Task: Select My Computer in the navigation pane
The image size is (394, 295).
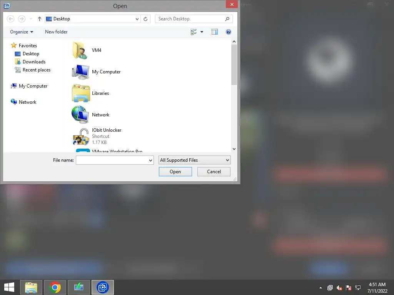Action: [29, 86]
